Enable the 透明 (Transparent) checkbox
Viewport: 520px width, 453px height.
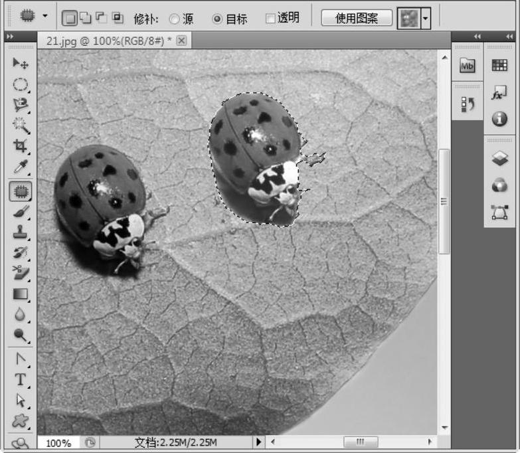pos(270,19)
